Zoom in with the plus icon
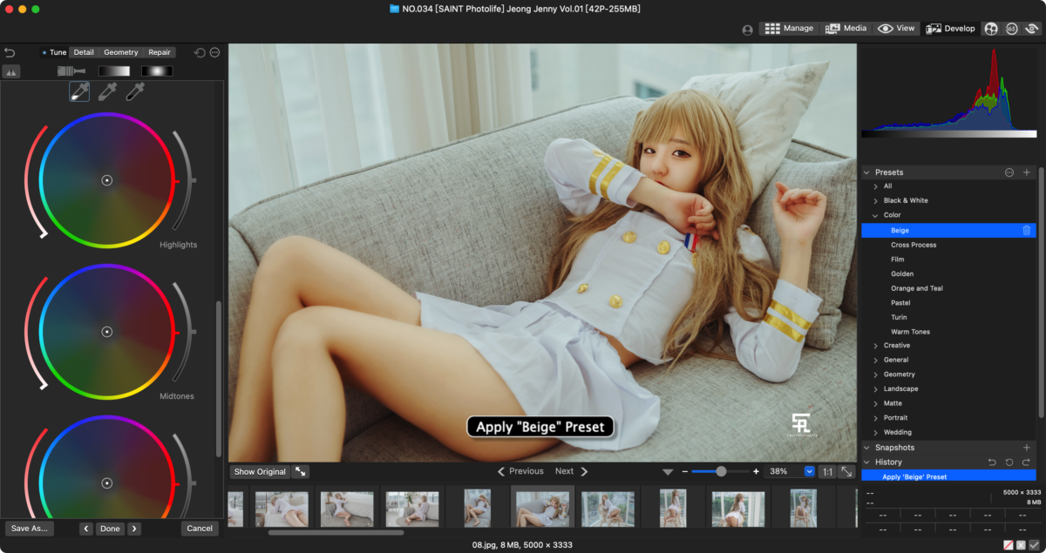The image size is (1046, 553). point(756,471)
